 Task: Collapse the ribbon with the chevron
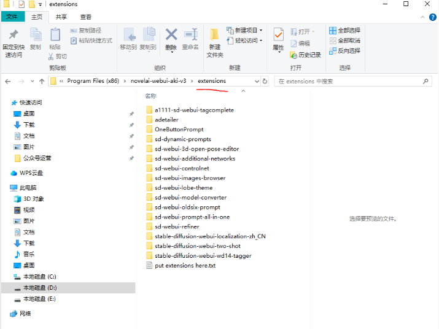[x=422, y=17]
